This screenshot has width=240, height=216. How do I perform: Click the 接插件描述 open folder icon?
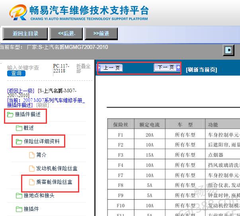pos(10,115)
